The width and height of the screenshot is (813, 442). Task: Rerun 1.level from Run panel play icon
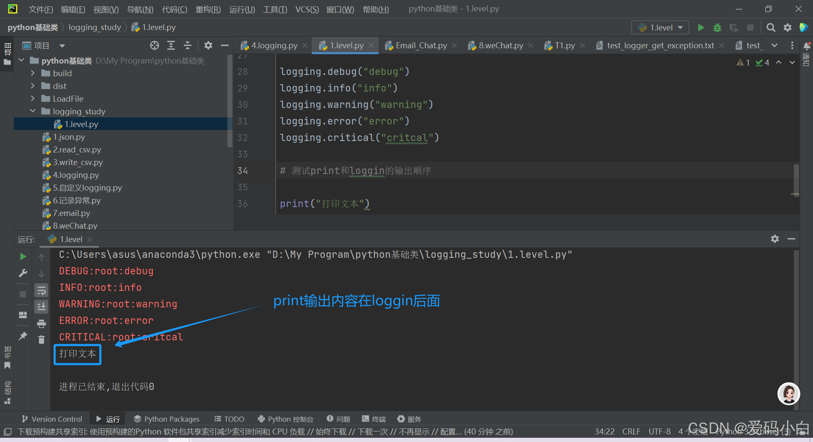(x=23, y=257)
